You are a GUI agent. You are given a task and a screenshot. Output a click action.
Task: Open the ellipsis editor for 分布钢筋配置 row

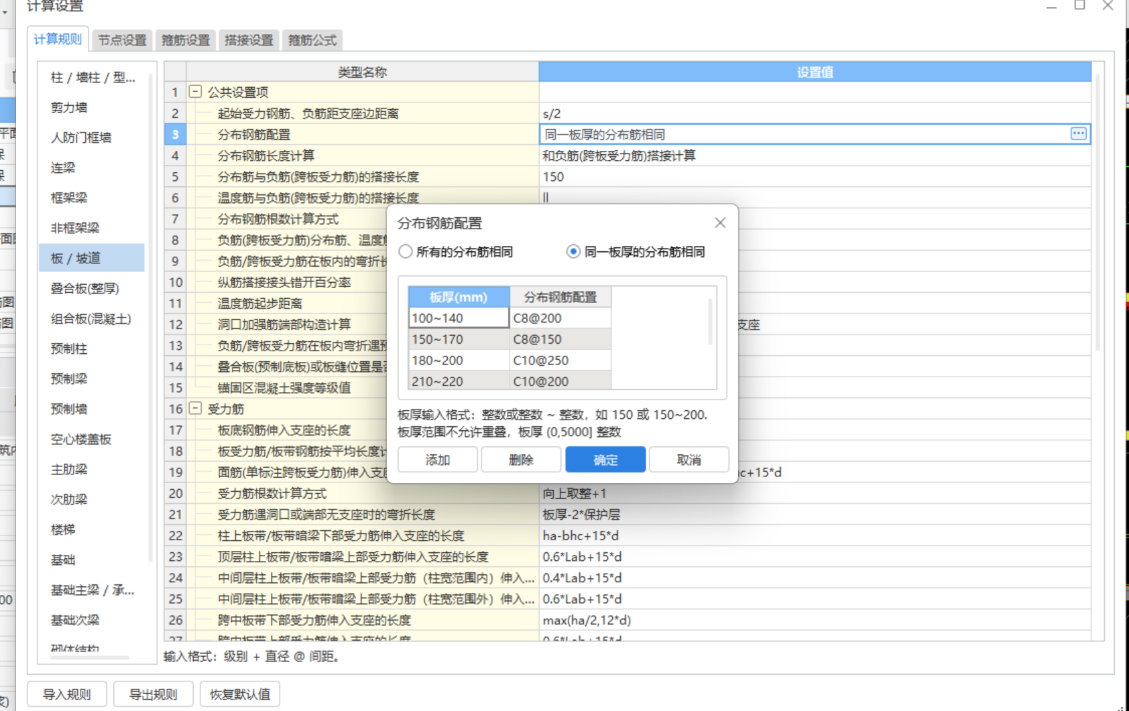click(x=1078, y=133)
